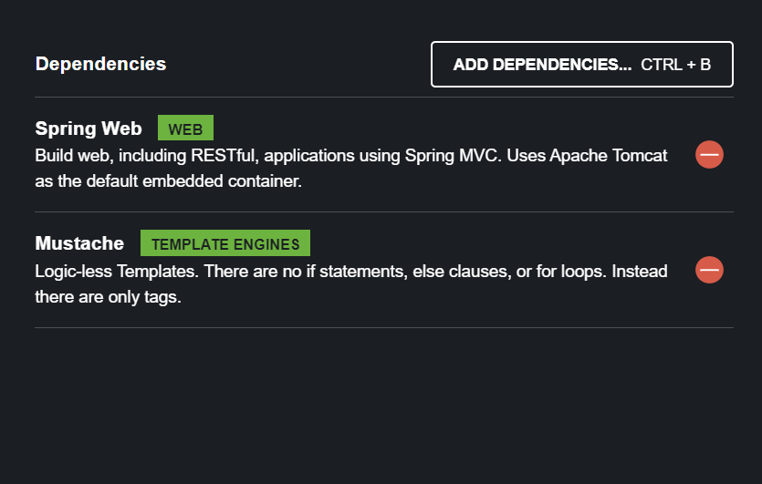The height and width of the screenshot is (484, 762).
Task: Click the Dependencies section heading
Action: [x=100, y=64]
